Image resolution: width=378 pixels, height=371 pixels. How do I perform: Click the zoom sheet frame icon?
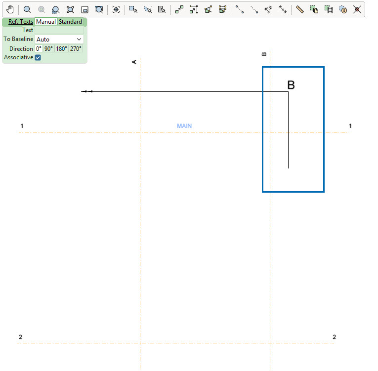tap(84, 10)
